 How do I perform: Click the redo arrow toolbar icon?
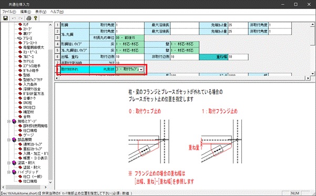[20, 18]
